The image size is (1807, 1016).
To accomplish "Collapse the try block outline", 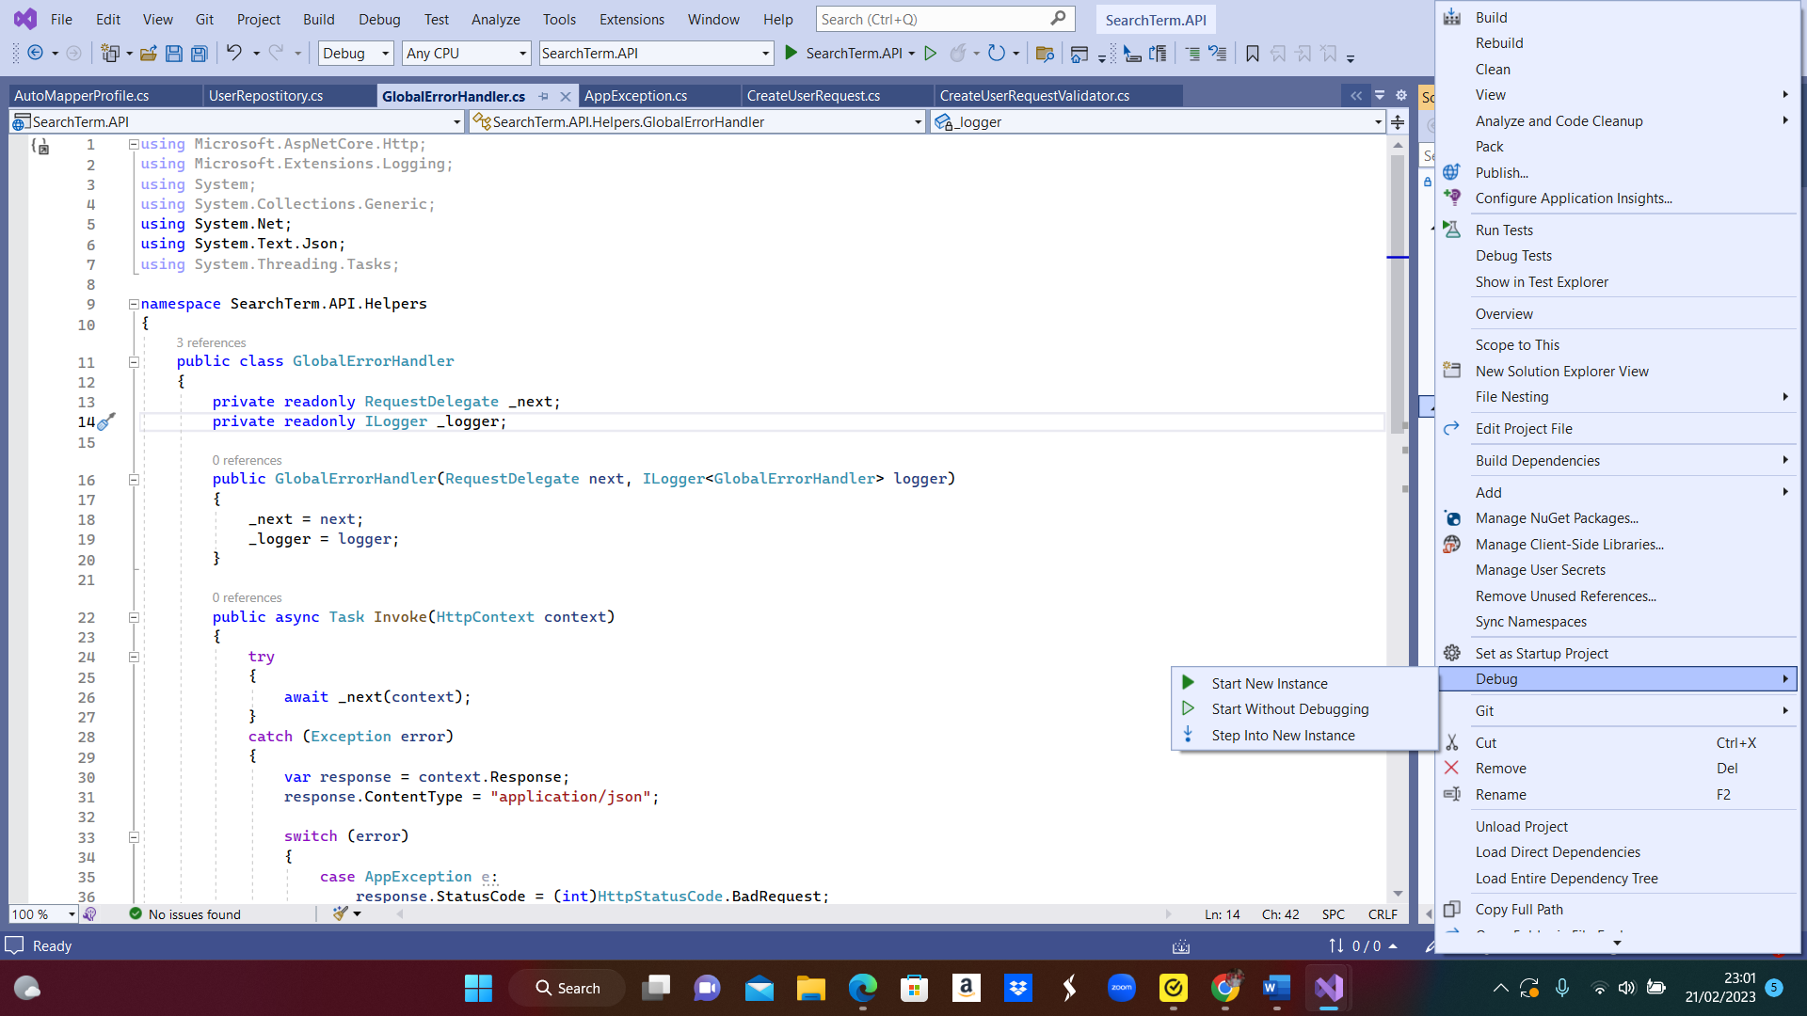I will click(x=134, y=658).
